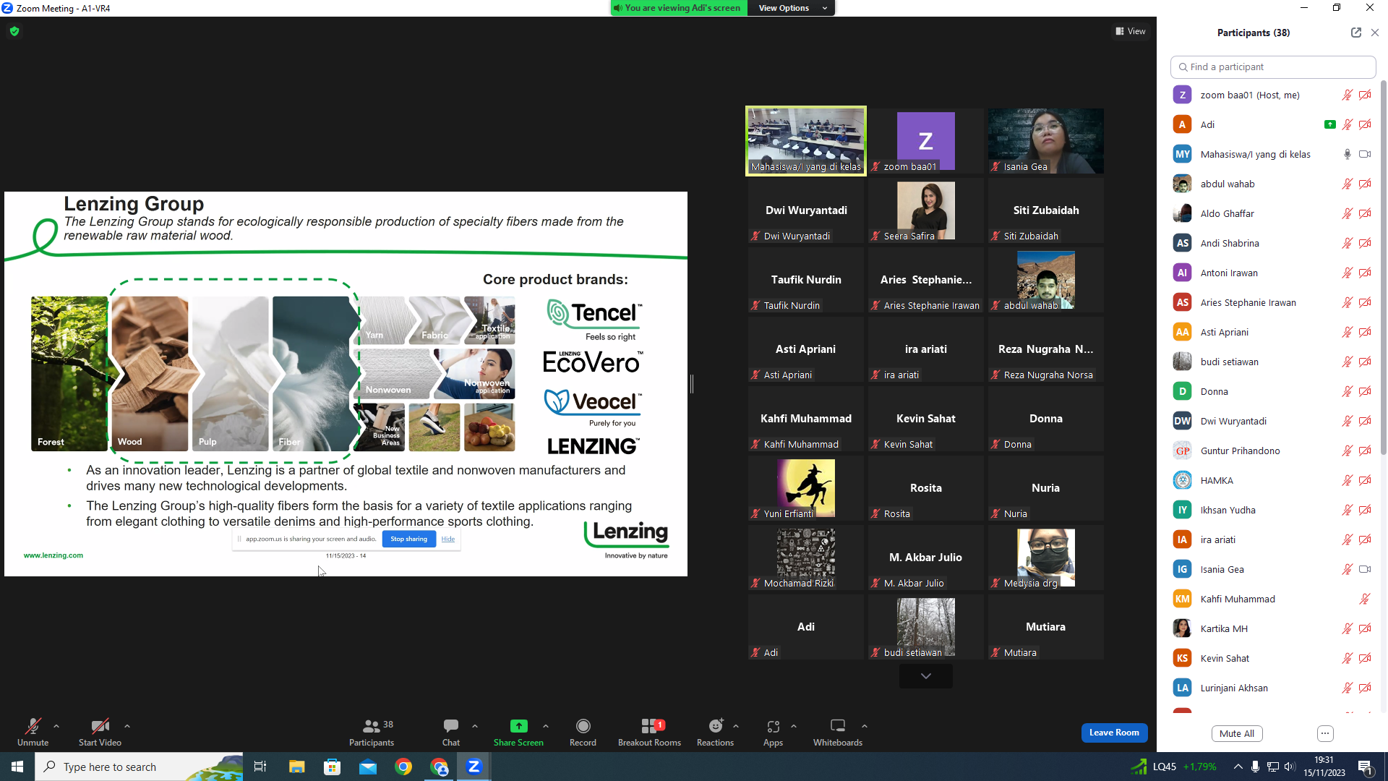Open the Whiteboards icon

click(838, 726)
